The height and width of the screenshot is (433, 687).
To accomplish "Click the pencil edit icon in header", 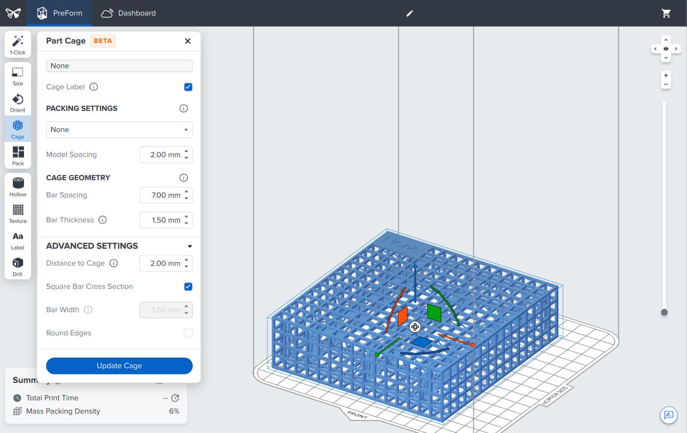I will pyautogui.click(x=410, y=13).
